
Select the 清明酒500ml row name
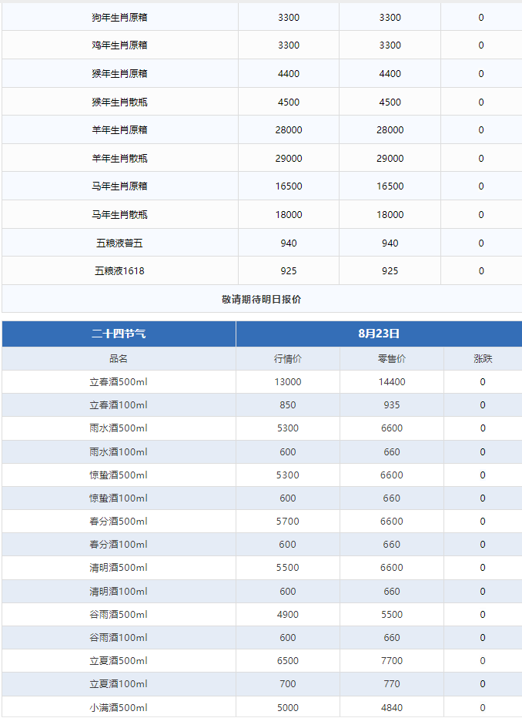(x=119, y=568)
